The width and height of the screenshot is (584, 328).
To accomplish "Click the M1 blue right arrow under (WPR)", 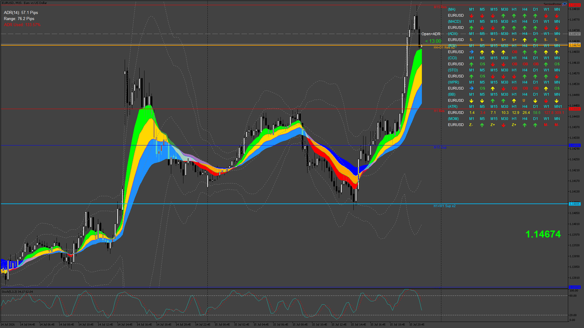I will point(472,88).
